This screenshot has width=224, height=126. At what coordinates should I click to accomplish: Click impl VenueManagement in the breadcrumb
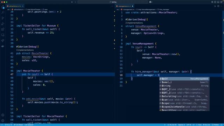coord(146,9)
